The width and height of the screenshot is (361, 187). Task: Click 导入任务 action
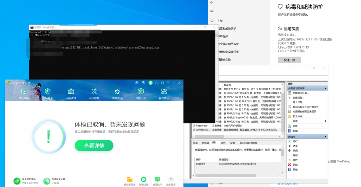(298, 102)
